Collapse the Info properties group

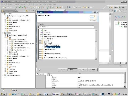(x=48, y=75)
